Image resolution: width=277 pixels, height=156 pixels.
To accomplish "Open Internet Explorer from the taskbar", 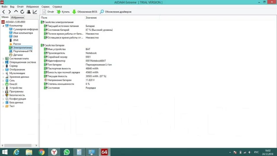I will (16, 152).
